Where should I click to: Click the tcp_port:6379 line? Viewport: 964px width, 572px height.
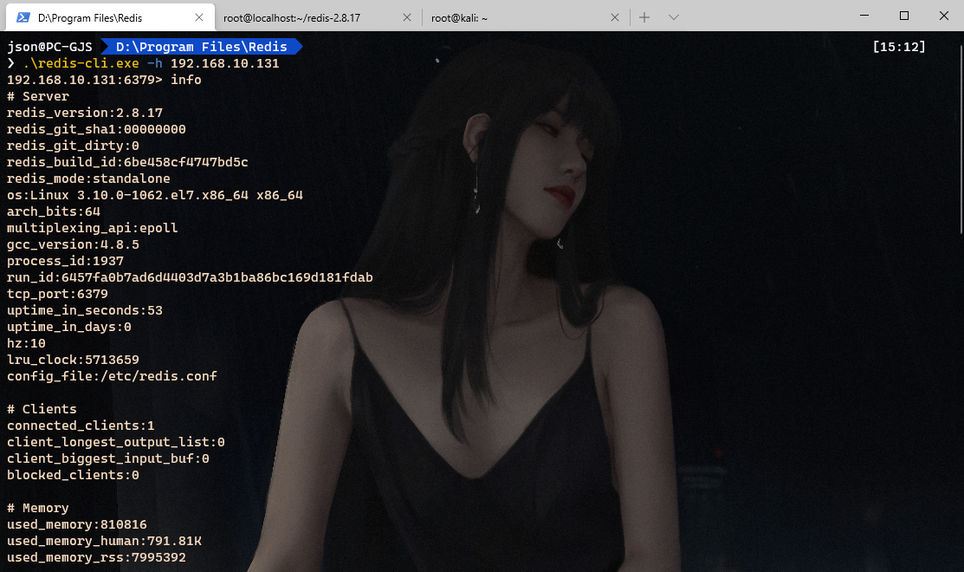[x=57, y=294]
